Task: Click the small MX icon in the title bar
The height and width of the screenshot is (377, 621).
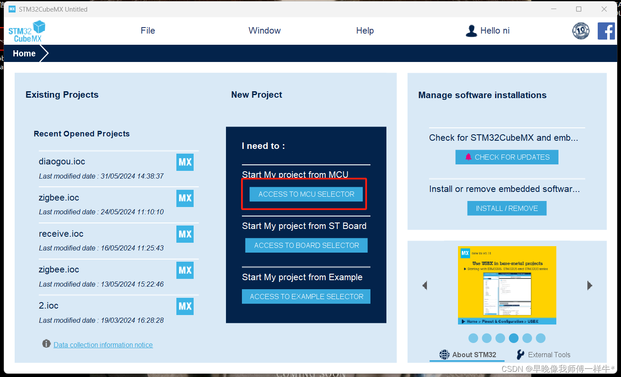Action: pos(12,9)
